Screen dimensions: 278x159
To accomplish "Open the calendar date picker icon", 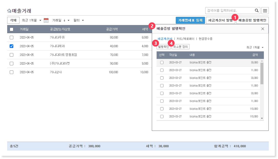I will click(x=46, y=20).
